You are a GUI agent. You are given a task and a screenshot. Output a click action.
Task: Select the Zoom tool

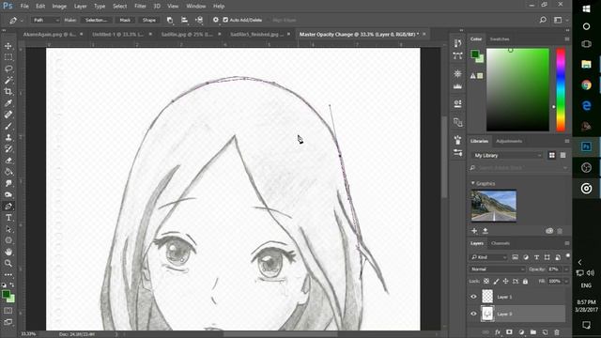point(8,263)
